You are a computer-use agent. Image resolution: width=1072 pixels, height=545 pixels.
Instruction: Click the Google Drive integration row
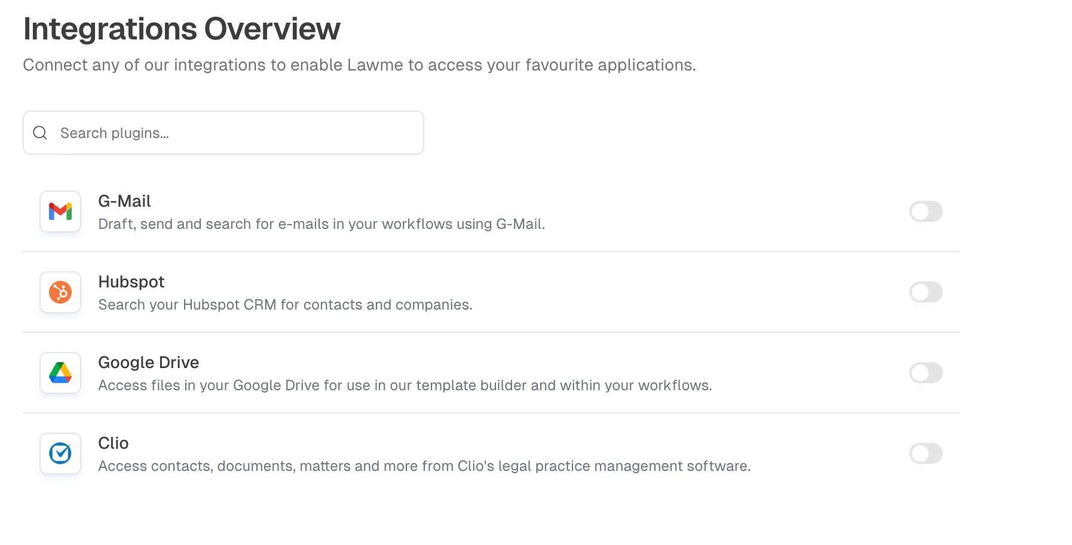pos(418,373)
